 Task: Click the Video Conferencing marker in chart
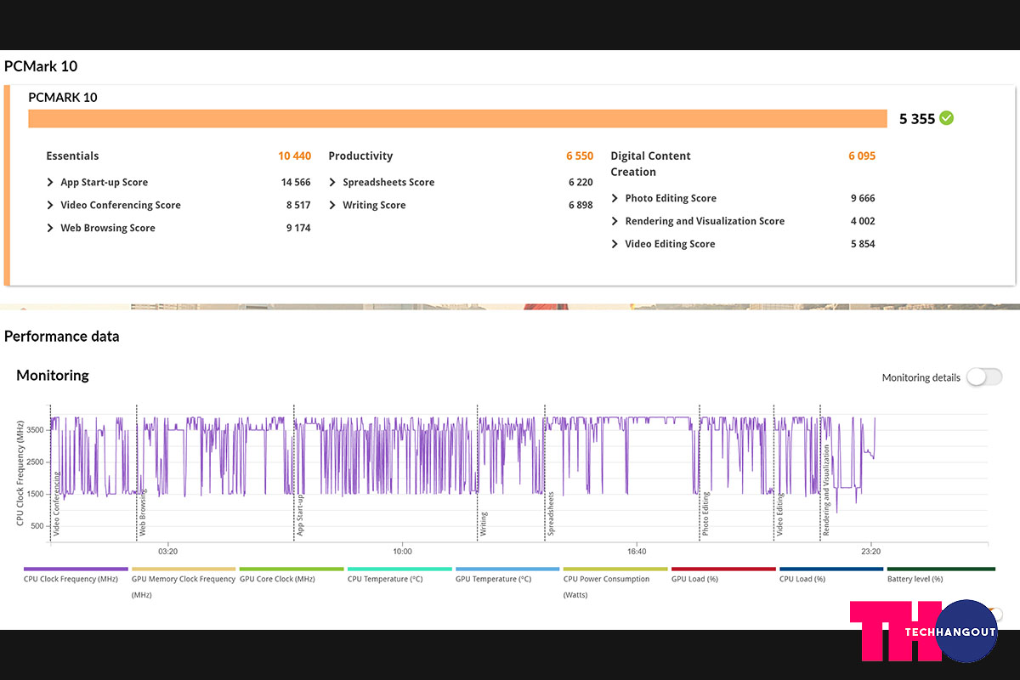click(56, 503)
